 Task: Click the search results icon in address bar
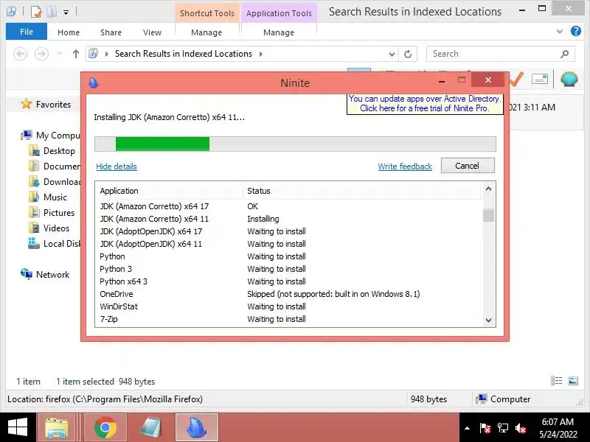[x=94, y=54]
